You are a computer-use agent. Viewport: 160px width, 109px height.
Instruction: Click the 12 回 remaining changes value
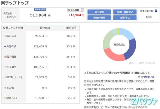(149, 17)
